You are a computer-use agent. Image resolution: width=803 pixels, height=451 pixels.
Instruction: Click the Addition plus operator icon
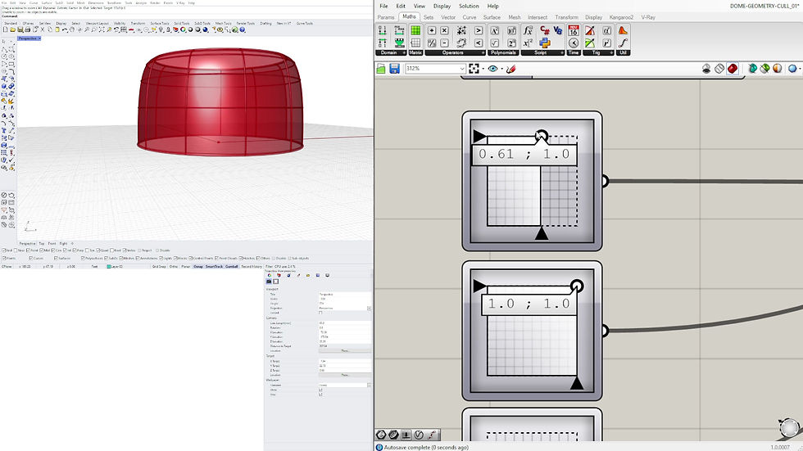pyautogui.click(x=432, y=30)
